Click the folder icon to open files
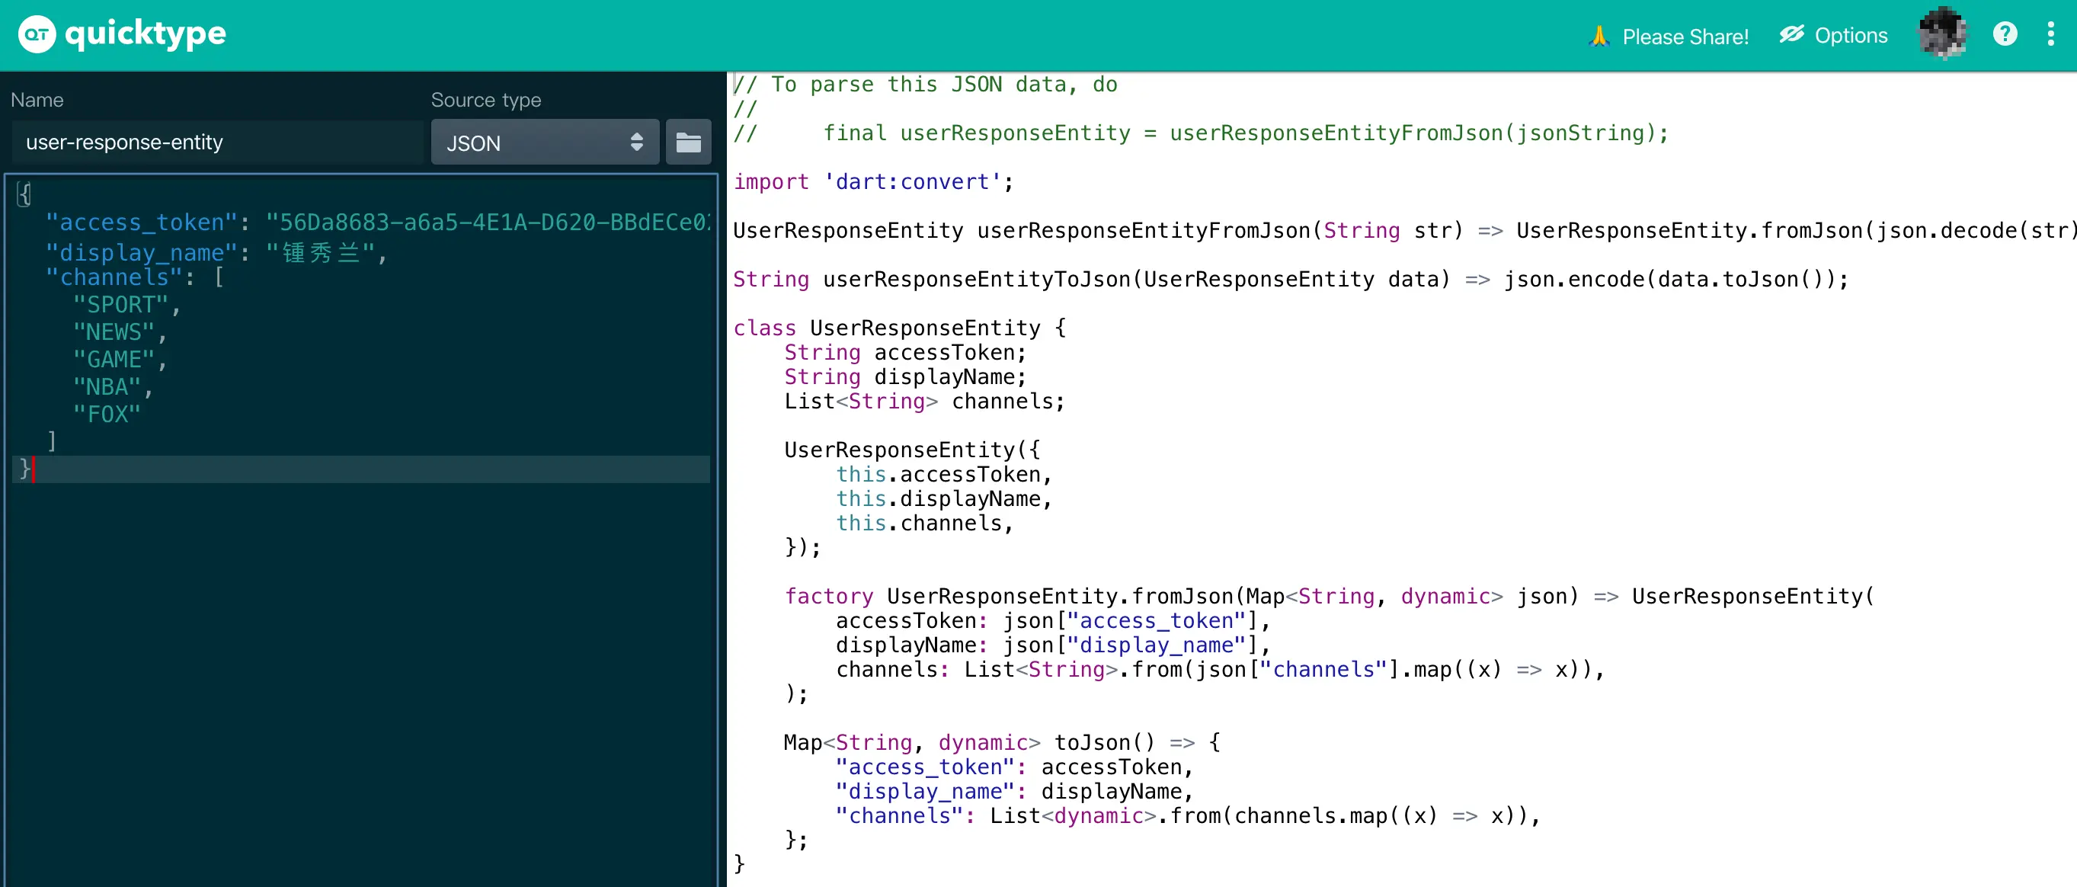This screenshot has width=2077, height=887. click(x=688, y=142)
